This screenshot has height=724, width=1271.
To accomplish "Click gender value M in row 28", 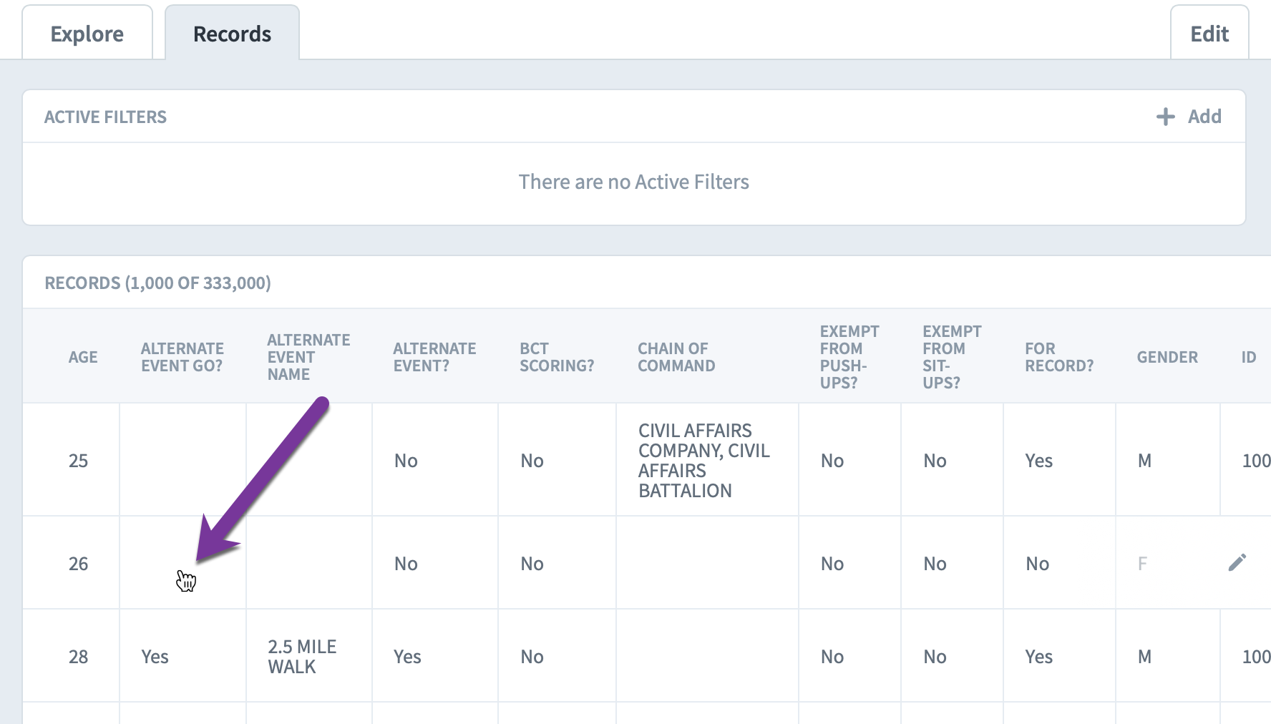I will point(1144,657).
